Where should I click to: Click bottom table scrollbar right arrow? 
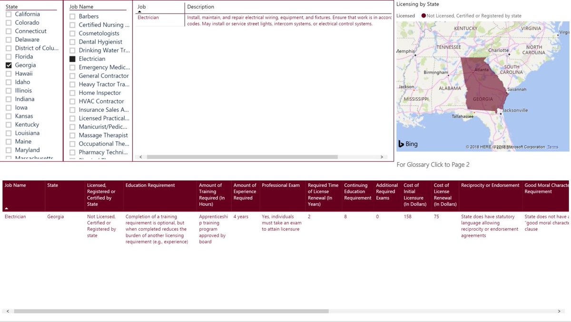pyautogui.click(x=559, y=311)
